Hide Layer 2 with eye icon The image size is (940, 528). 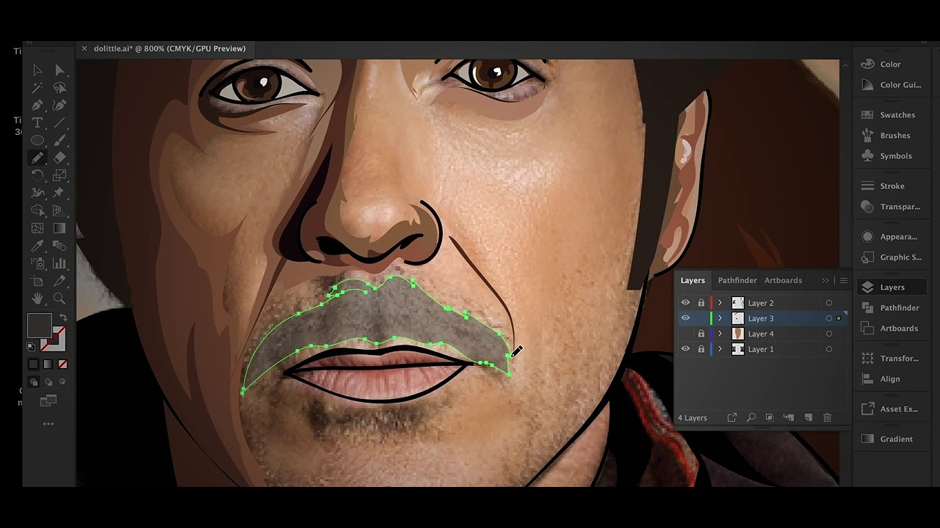685,303
